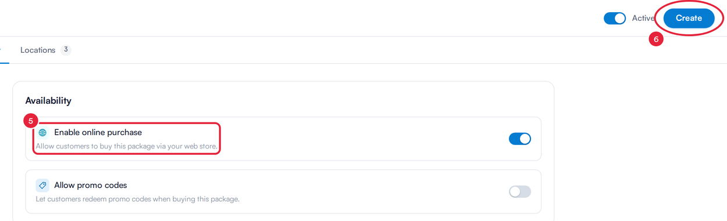
Task: Click the red step 5 marker
Action: (x=30, y=121)
